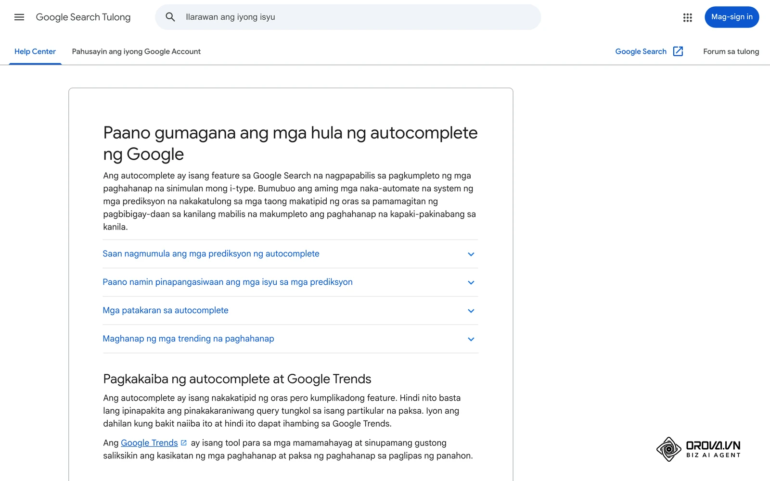Screen dimensions: 770x481
Task: Click heading 'Pagkakaiba ng autocomplete at Google Trends'
Action: [x=237, y=379]
